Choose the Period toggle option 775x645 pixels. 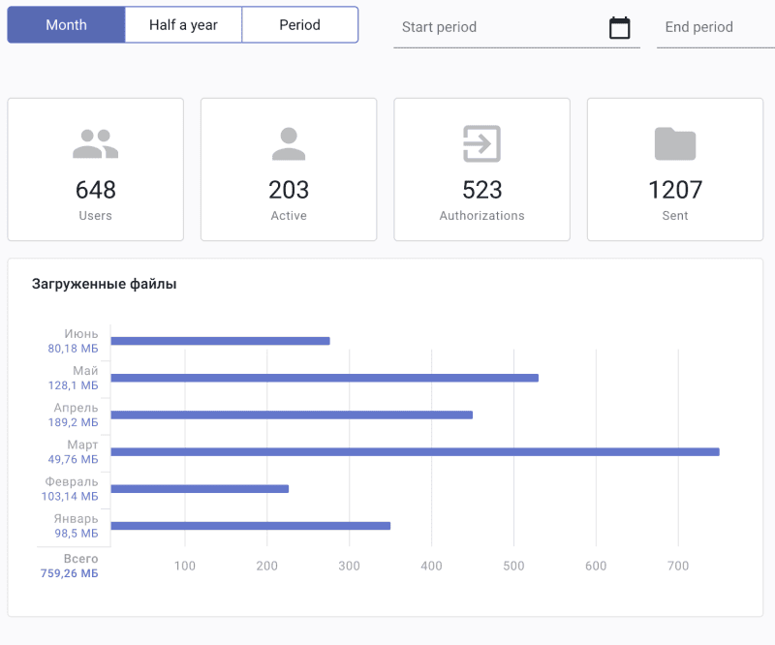pos(299,25)
